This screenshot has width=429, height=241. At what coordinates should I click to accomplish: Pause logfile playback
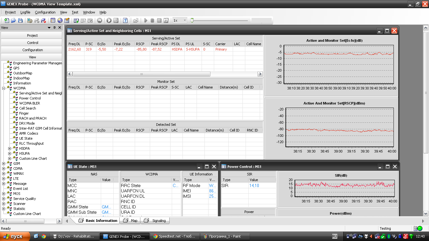[152, 20]
